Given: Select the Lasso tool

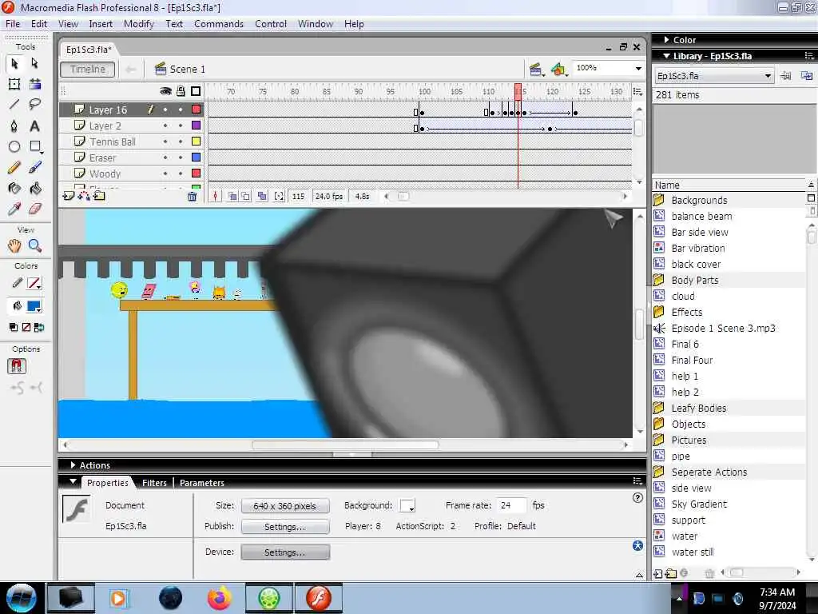Looking at the screenshot, I should 35,105.
